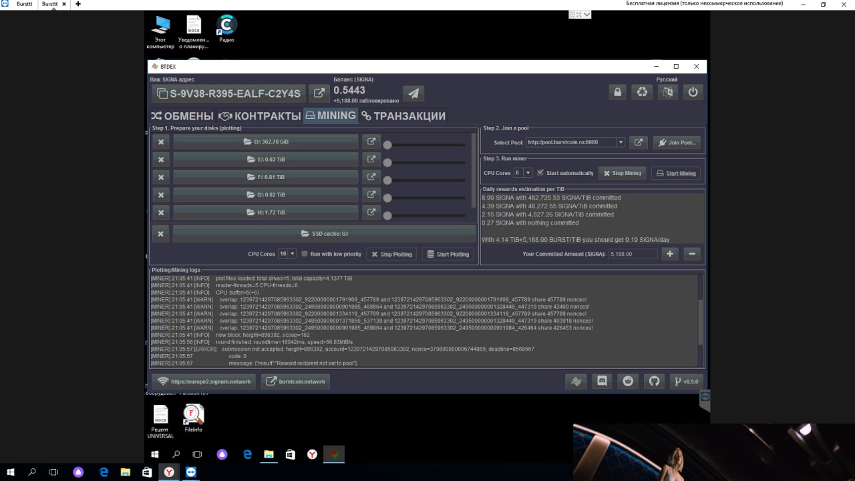The height and width of the screenshot is (481, 855).
Task: Click Start Mining
Action: [x=676, y=173]
